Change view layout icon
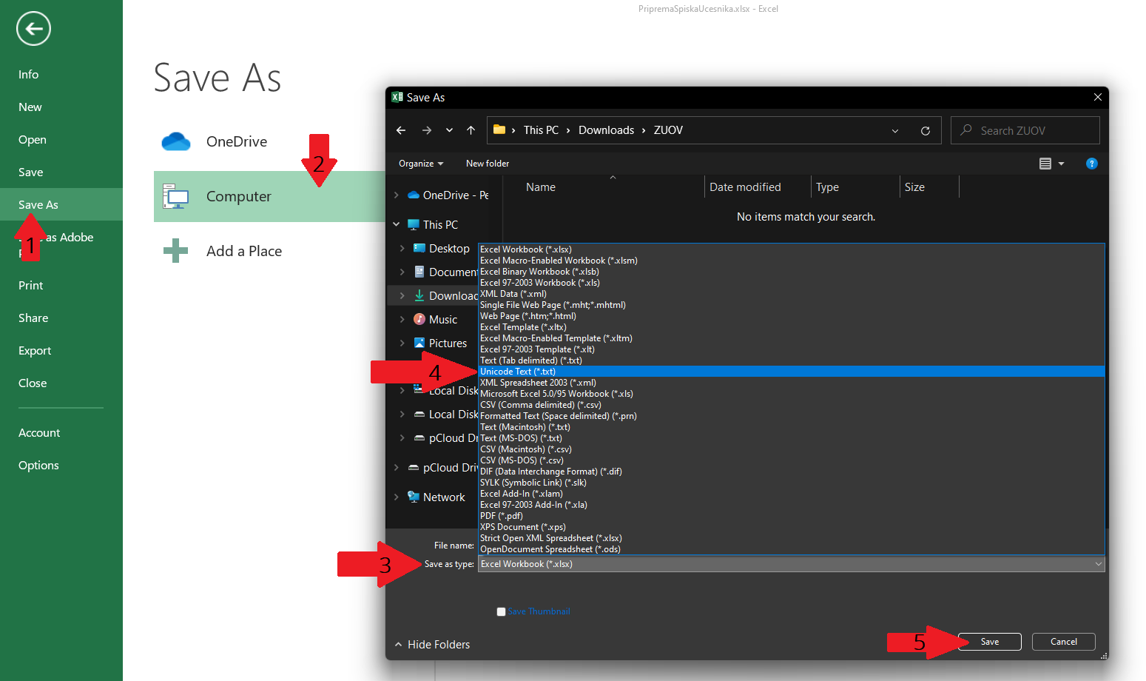1146x681 pixels. point(1045,164)
